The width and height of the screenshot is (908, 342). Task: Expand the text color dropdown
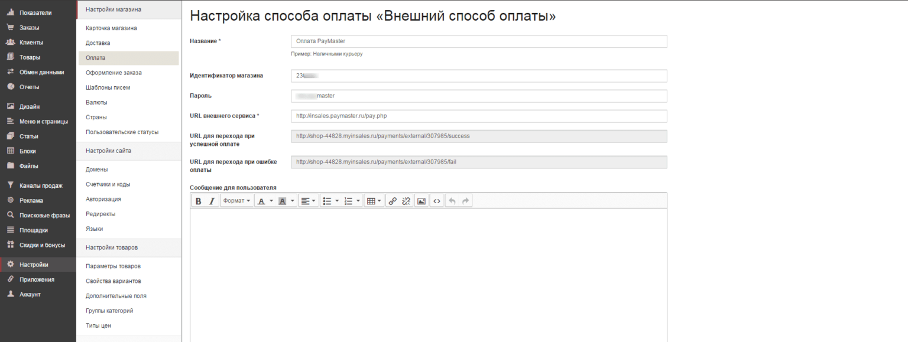tap(271, 201)
